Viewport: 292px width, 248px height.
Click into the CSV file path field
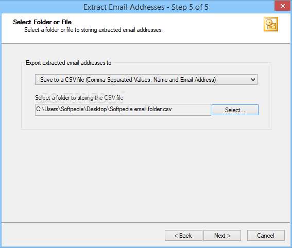pyautogui.click(x=123, y=110)
